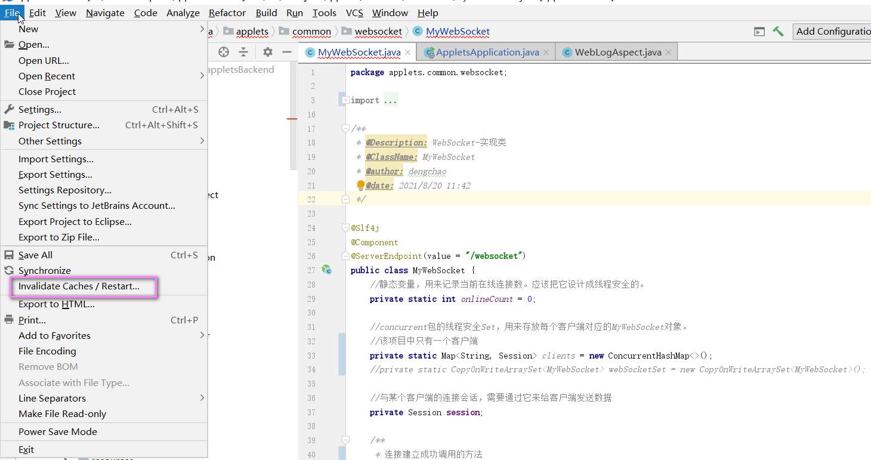This screenshot has width=871, height=460.
Task: Choose Export to Zip File...
Action: (104, 237)
